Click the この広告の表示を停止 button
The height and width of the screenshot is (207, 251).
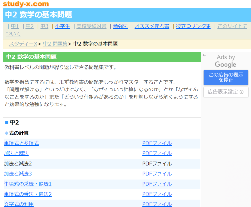pyautogui.click(x=226, y=77)
